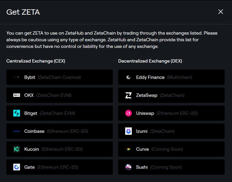Open Izumi DEX link
Image resolution: width=232 pixels, height=182 pixels.
coord(171,131)
